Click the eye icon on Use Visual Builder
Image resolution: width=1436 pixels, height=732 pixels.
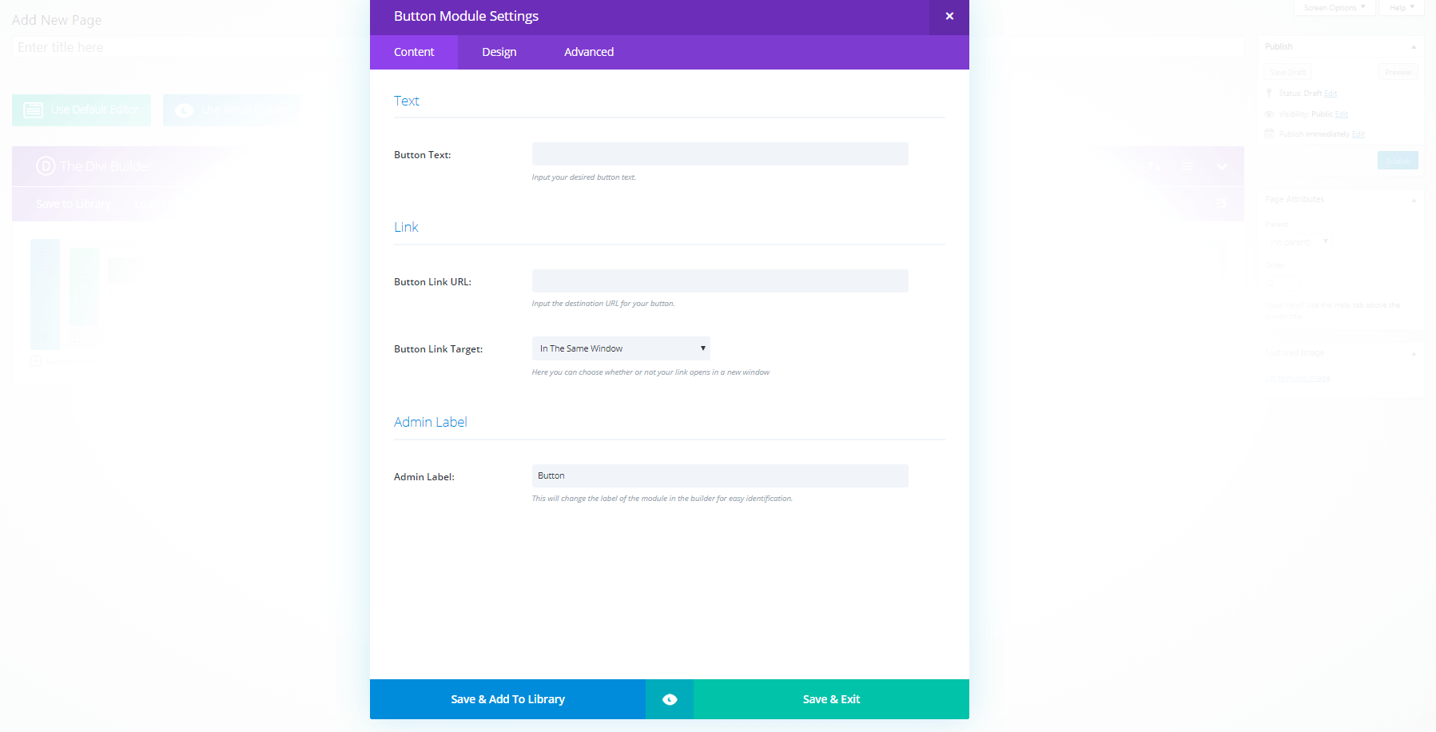coord(184,109)
